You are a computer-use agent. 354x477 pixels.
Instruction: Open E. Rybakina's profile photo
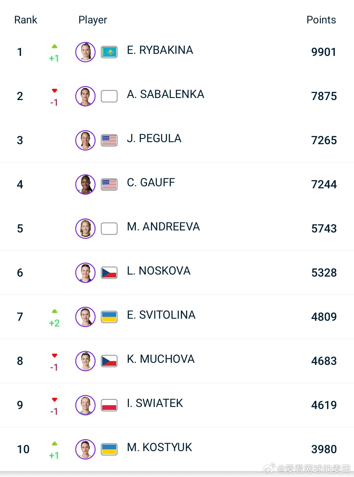(85, 52)
